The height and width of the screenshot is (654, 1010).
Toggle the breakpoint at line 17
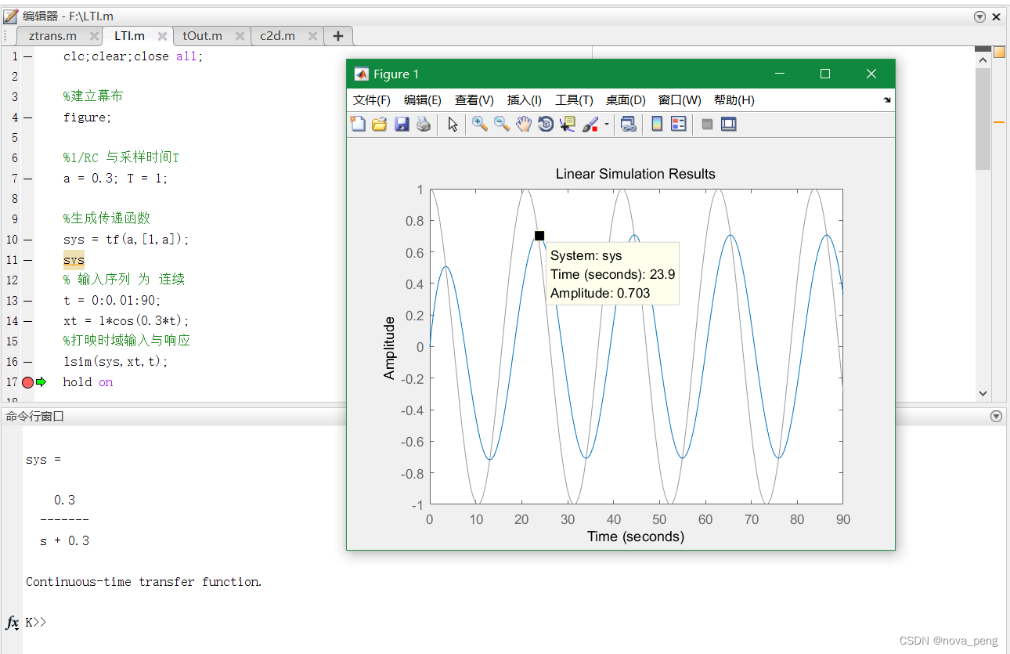(28, 382)
